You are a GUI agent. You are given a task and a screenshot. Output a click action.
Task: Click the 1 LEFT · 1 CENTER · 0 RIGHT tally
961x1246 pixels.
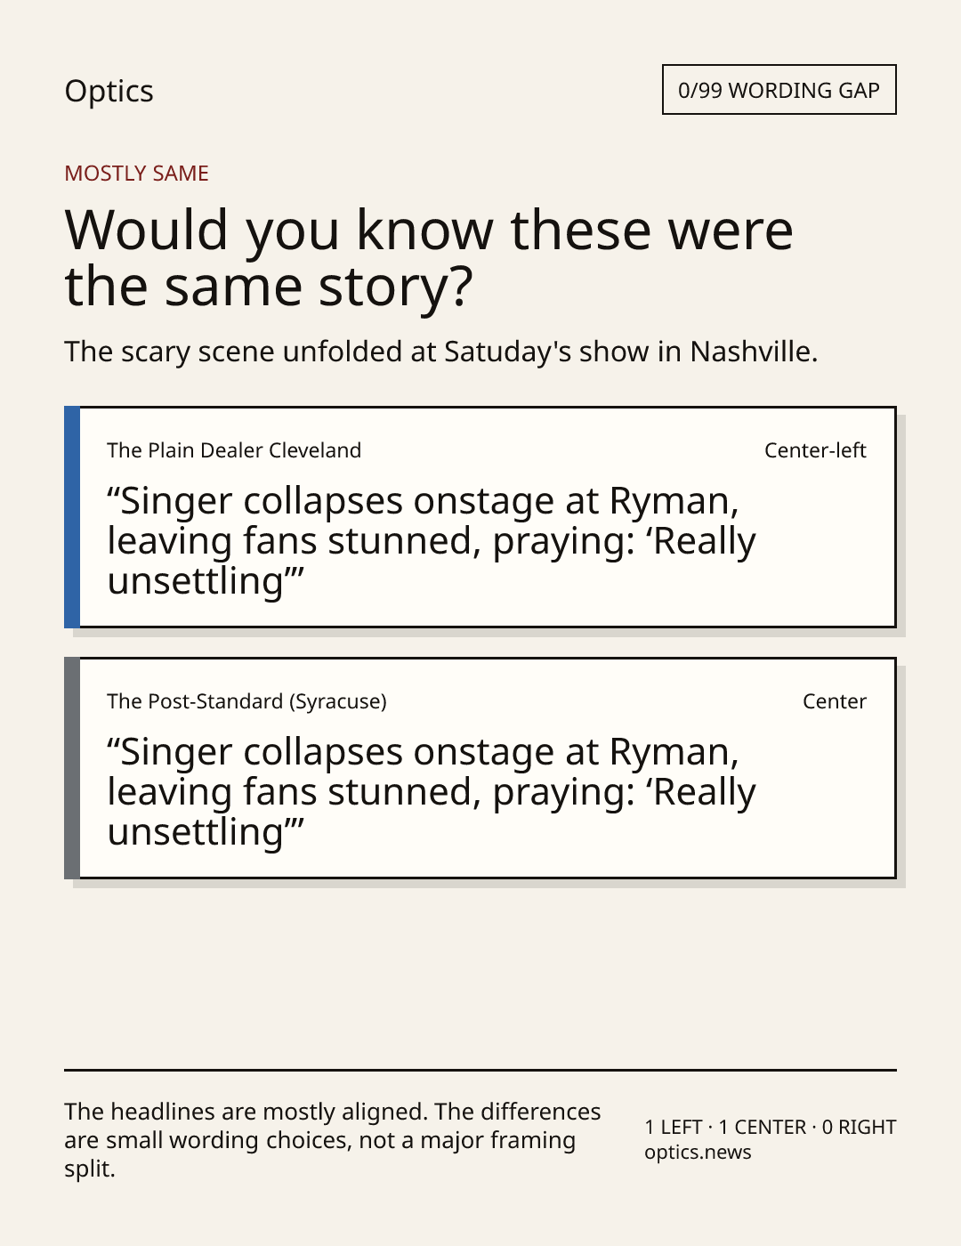[770, 1127]
